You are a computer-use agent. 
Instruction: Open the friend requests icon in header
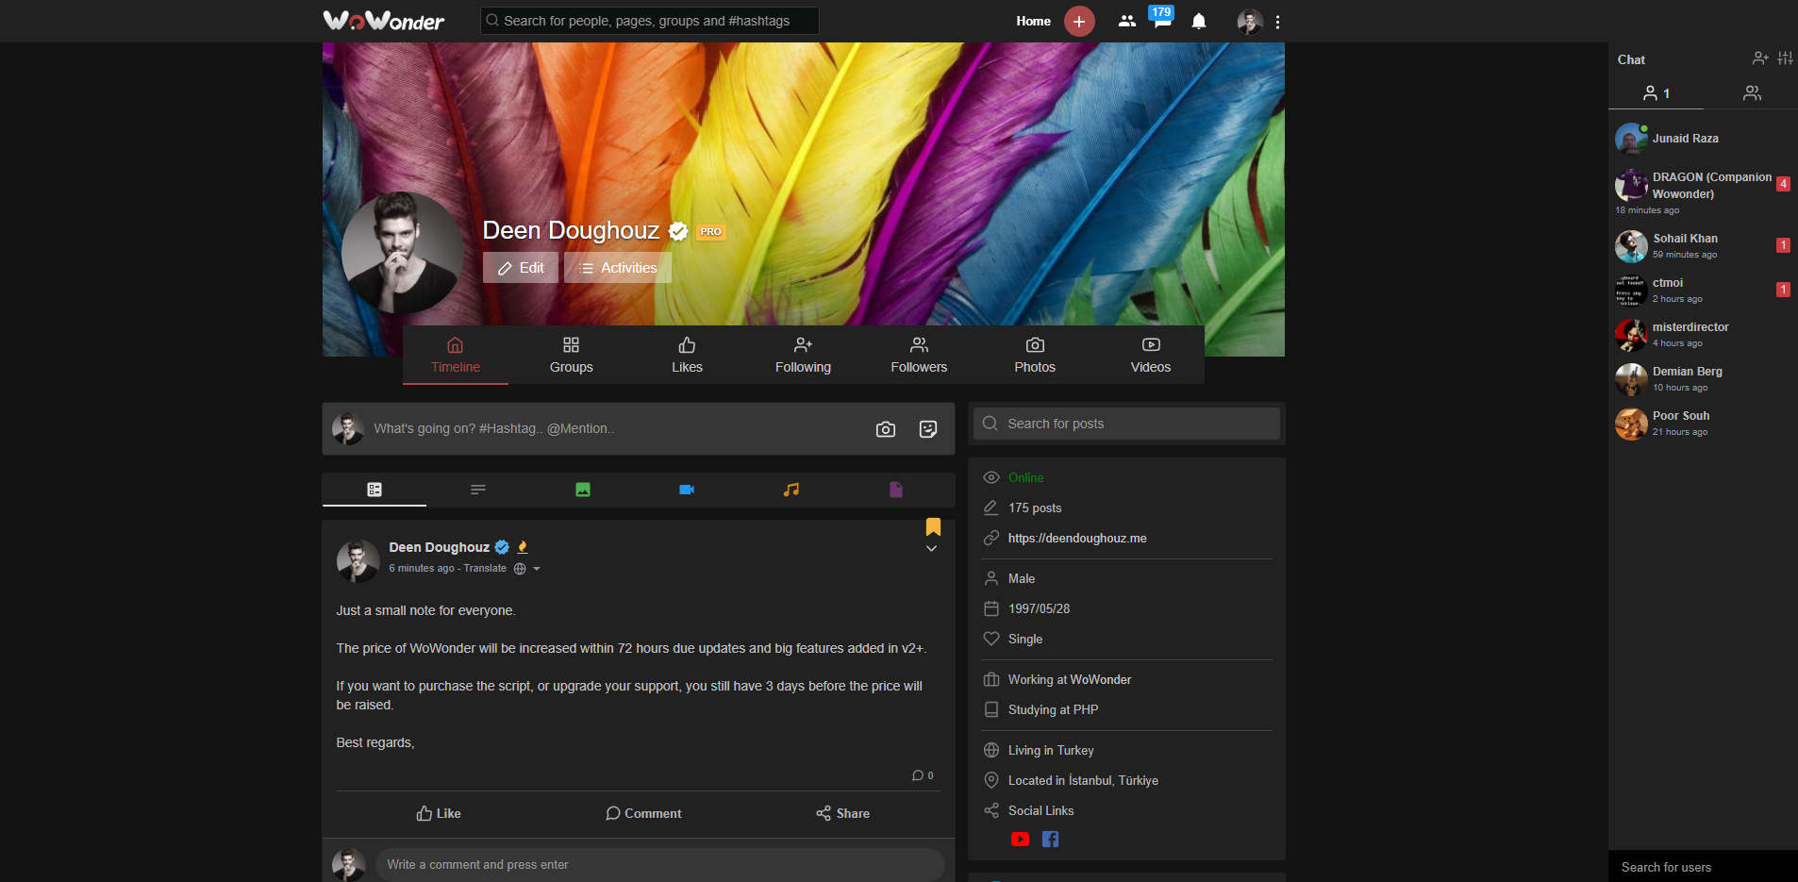click(1126, 21)
